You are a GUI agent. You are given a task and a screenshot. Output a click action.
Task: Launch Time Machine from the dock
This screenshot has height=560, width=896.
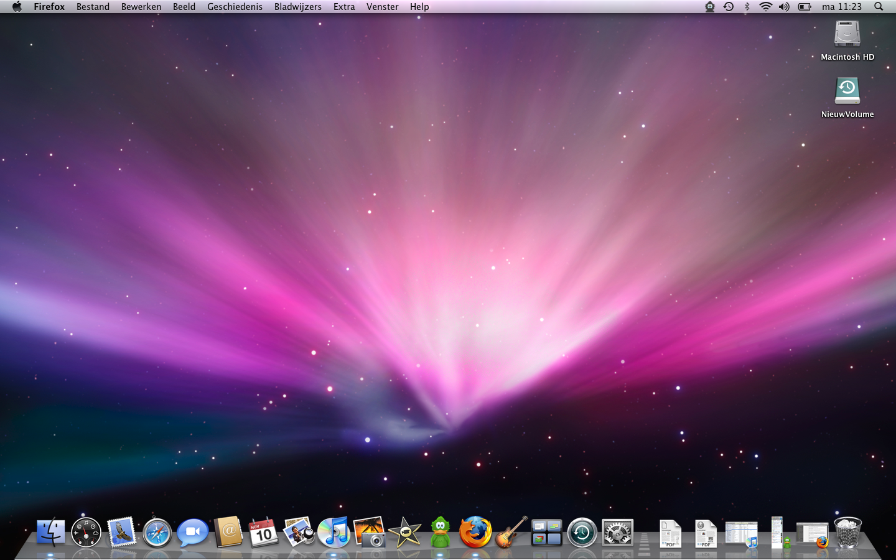coord(582,533)
